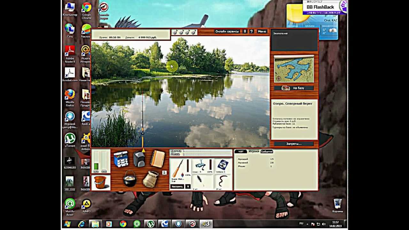Open Mozilla Firefox desktop shortcut
The width and height of the screenshot is (409, 230).
pos(70,98)
